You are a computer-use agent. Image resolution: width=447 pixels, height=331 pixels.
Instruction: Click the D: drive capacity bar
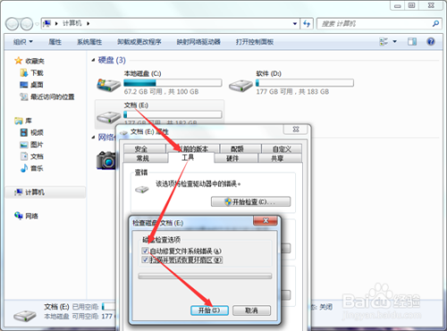click(x=305, y=82)
